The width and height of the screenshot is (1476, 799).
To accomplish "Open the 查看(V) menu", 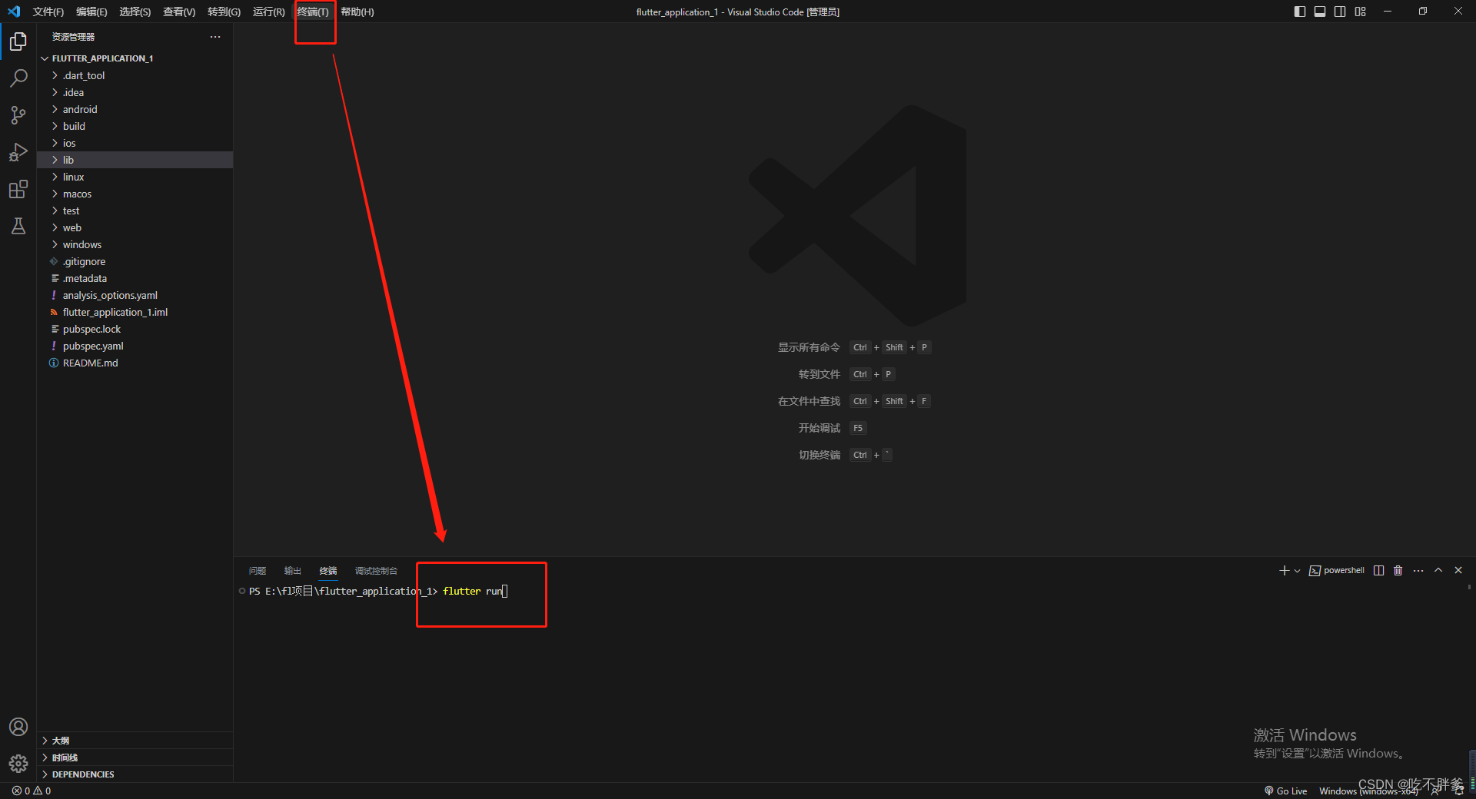I will [x=179, y=12].
